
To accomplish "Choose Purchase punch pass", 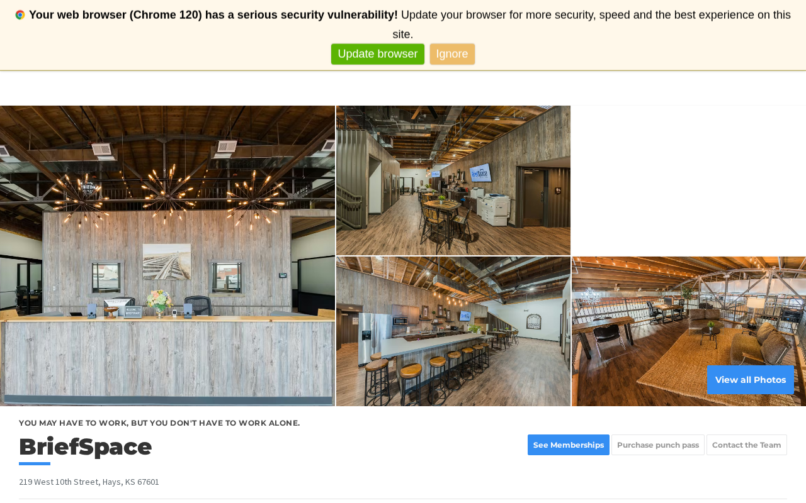I will 658,445.
